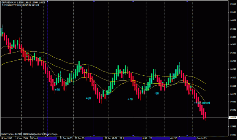This screenshot has height=140, width=237.
Task: Click the 1.6240 price axis label
Action: [233, 69]
